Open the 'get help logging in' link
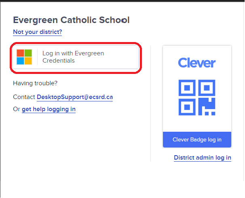245x198 pixels. pos(49,109)
